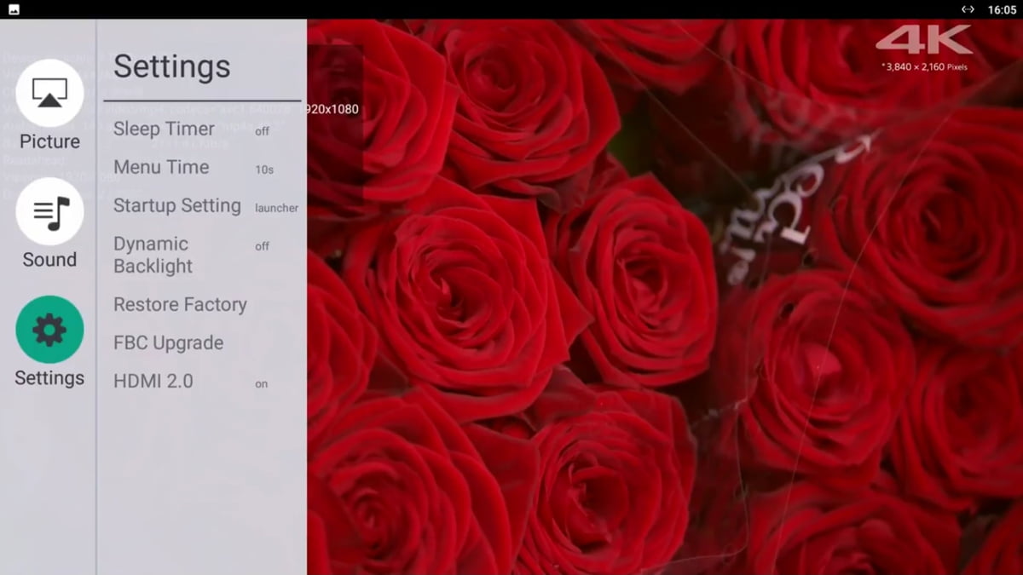Viewport: 1023px width, 575px height.
Task: Click the status bar clock 16:05
Action: 1001,9
